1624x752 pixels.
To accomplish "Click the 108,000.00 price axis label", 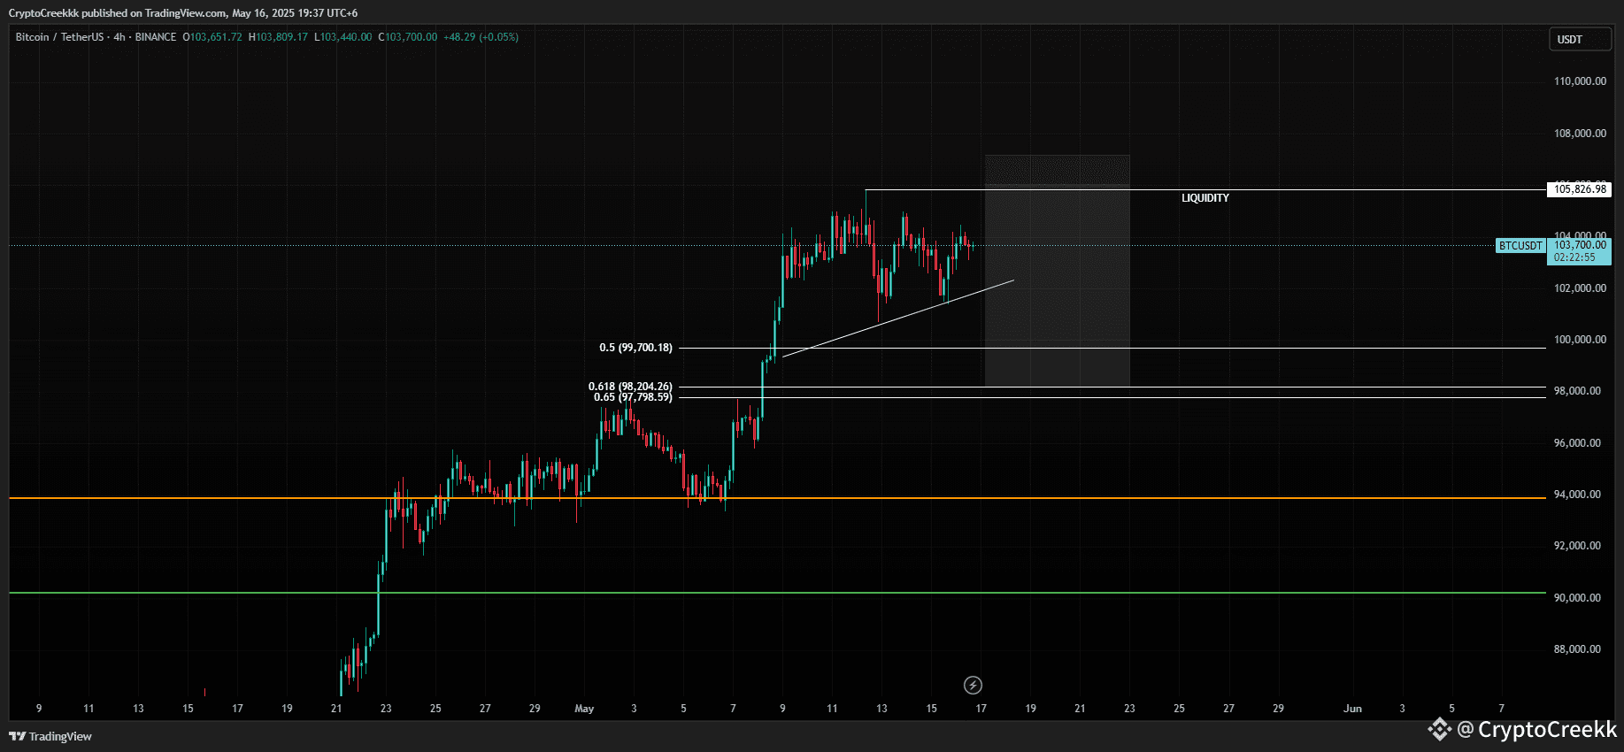I will click(1580, 134).
